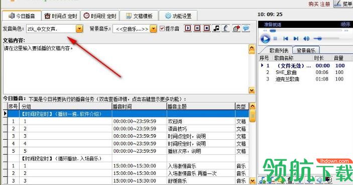Select the 语音技巧 task row
The image size is (353, 185).
click(x=129, y=129)
